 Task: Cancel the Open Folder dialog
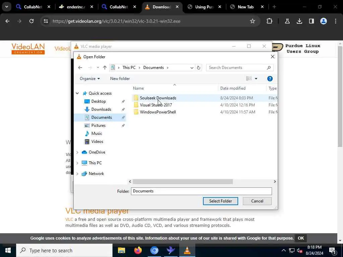(257, 201)
